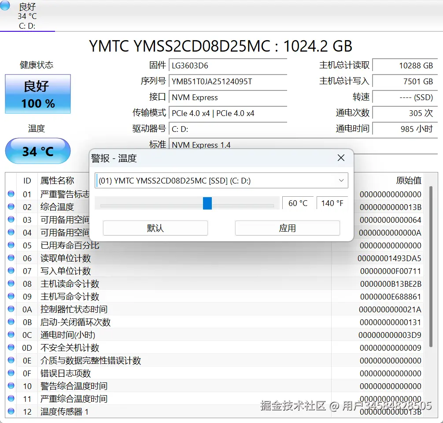
Task: Click the blue status icon for attribute 09
Action: 11,296
